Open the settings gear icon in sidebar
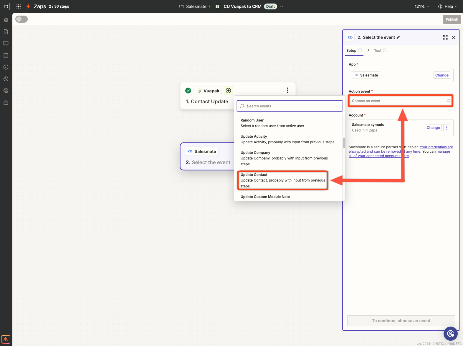The image size is (463, 346). tap(6, 91)
